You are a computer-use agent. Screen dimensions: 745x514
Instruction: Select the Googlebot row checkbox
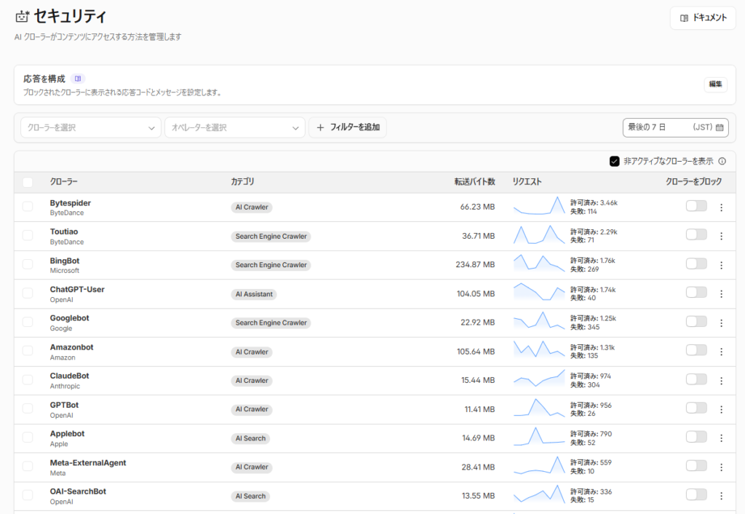pos(28,322)
